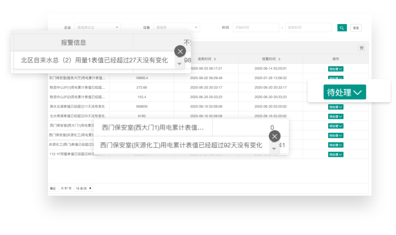Sort by 报警时间 using the sort arrows
Viewport: 396px width, 235px height.
(x=279, y=59)
